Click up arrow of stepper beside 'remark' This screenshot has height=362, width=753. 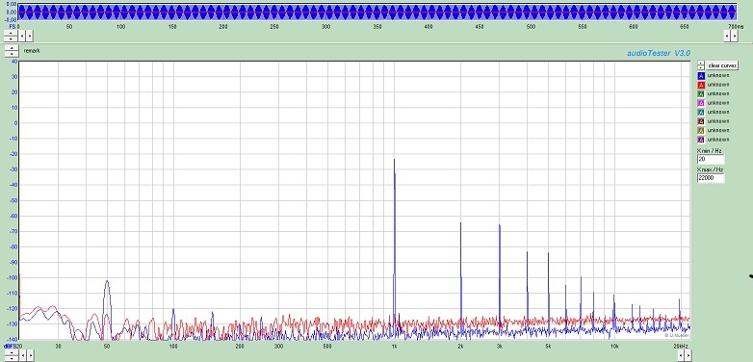[12, 48]
